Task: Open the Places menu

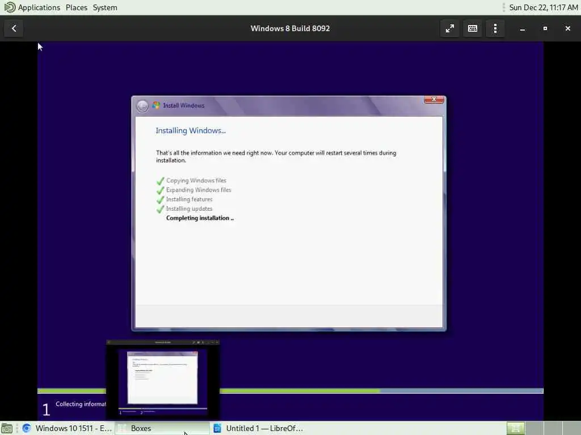Action: tap(77, 7)
